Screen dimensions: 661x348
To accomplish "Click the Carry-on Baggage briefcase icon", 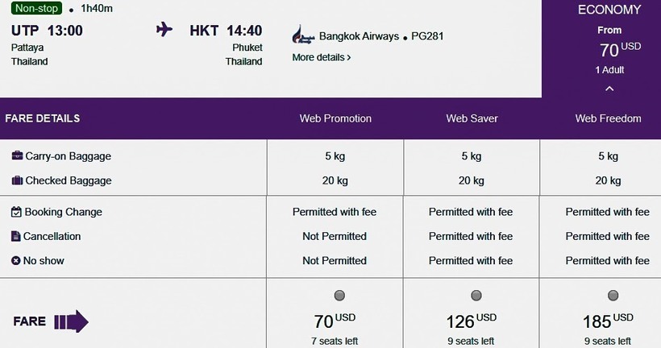I will click(x=17, y=156).
